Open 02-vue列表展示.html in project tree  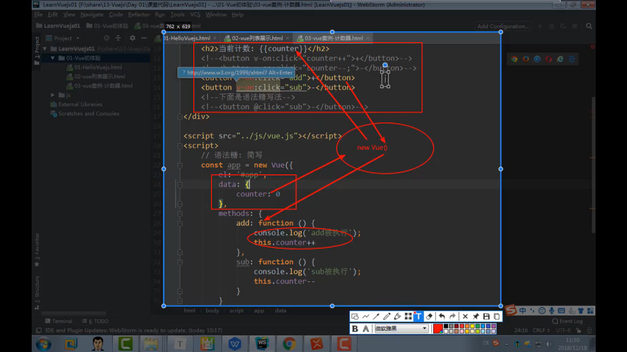96,77
